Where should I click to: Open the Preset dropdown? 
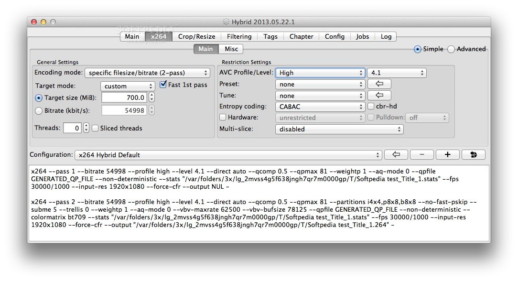click(x=320, y=84)
